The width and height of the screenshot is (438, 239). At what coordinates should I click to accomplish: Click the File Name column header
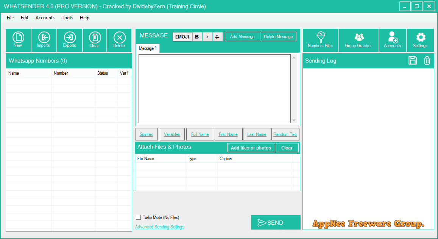coord(161,159)
